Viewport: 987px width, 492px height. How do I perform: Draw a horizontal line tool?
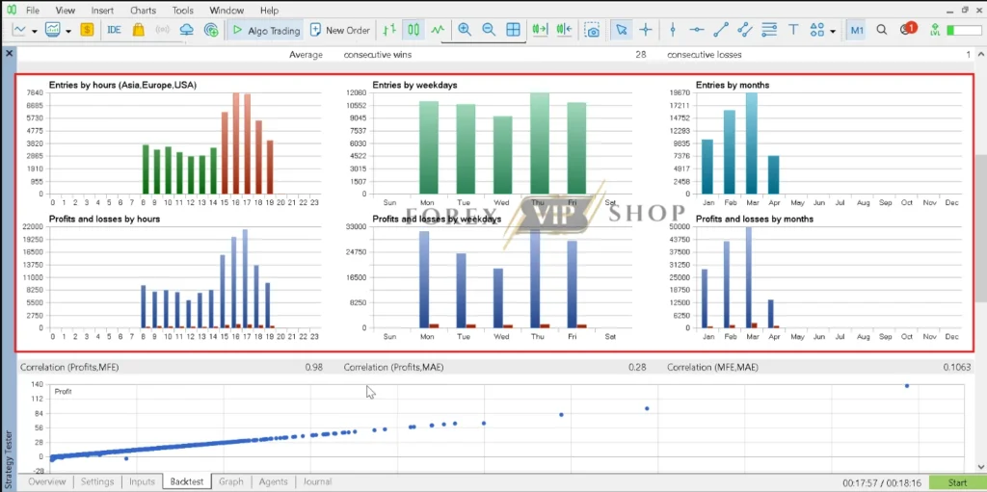pyautogui.click(x=697, y=30)
